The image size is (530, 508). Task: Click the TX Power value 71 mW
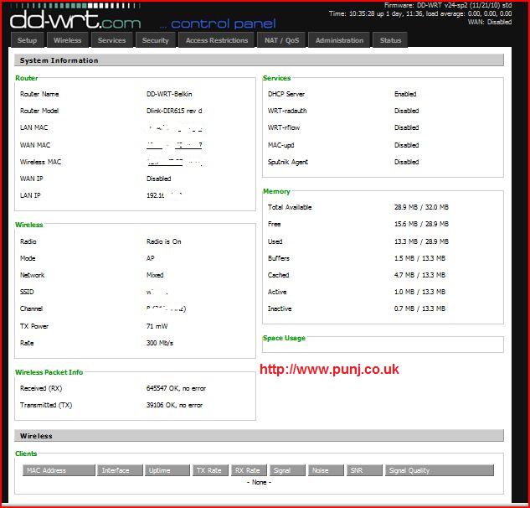point(157,326)
